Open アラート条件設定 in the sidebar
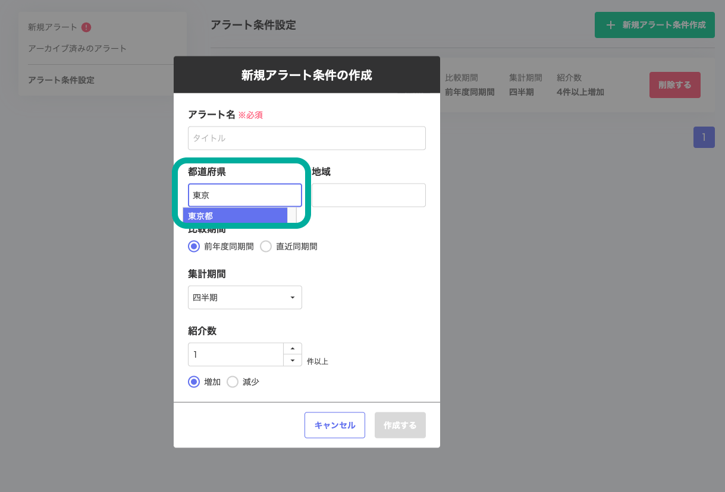The image size is (725, 492). click(61, 80)
